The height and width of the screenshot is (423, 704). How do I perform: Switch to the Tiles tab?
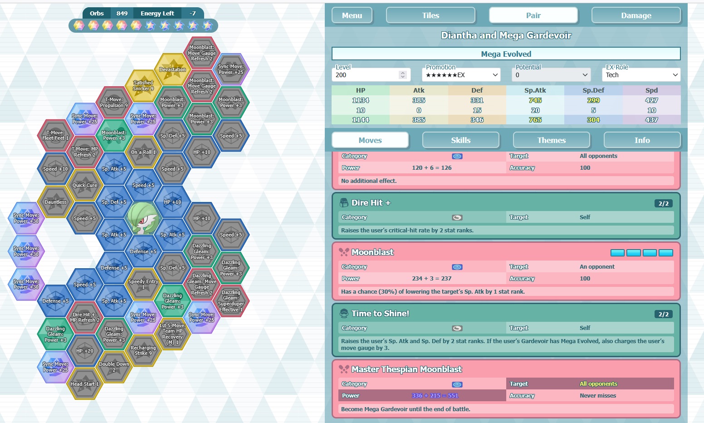pyautogui.click(x=430, y=15)
